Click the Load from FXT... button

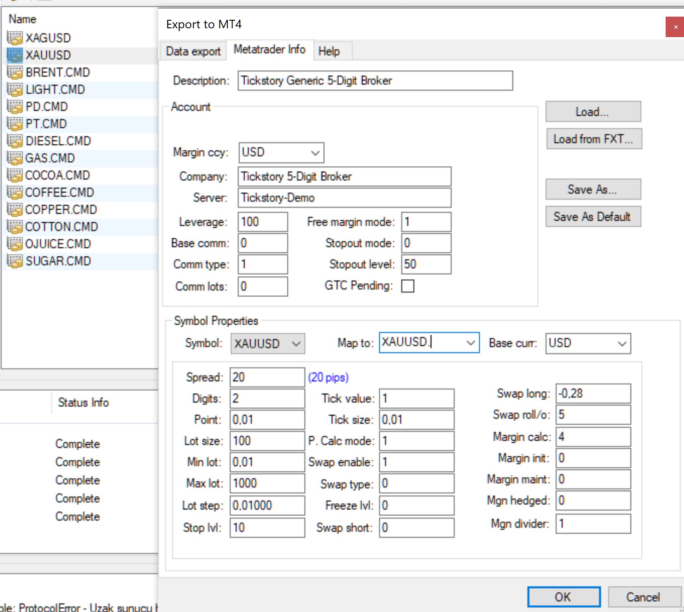point(594,139)
